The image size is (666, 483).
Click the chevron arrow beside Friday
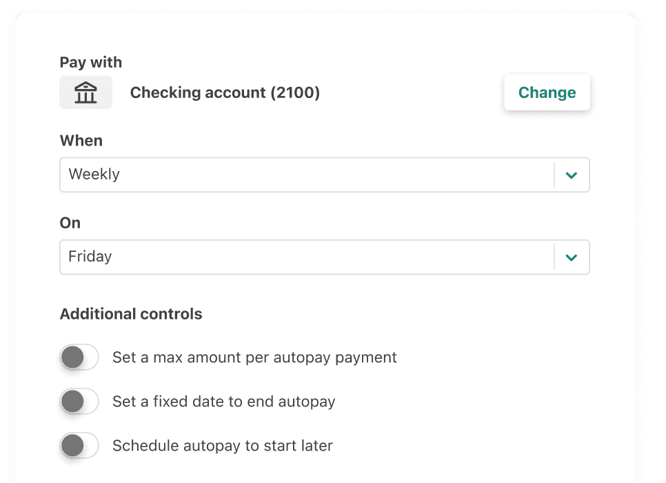[x=571, y=257]
